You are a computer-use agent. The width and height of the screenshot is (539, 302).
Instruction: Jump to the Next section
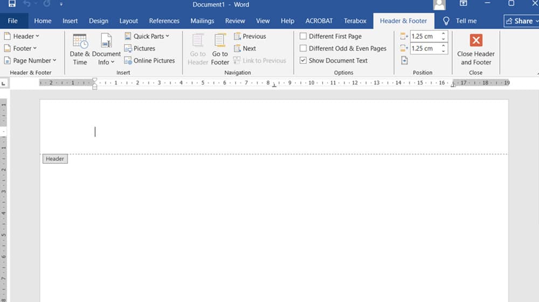(245, 49)
